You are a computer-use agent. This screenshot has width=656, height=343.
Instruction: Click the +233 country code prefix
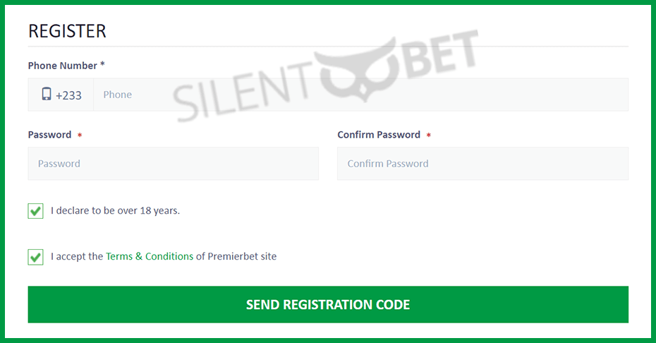pyautogui.click(x=68, y=95)
